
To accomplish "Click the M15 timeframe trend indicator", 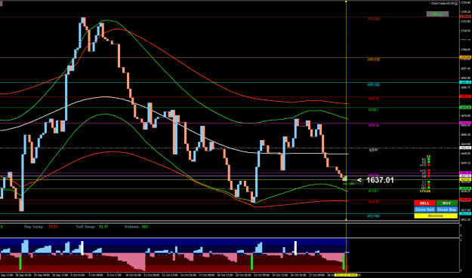I will (429, 165).
